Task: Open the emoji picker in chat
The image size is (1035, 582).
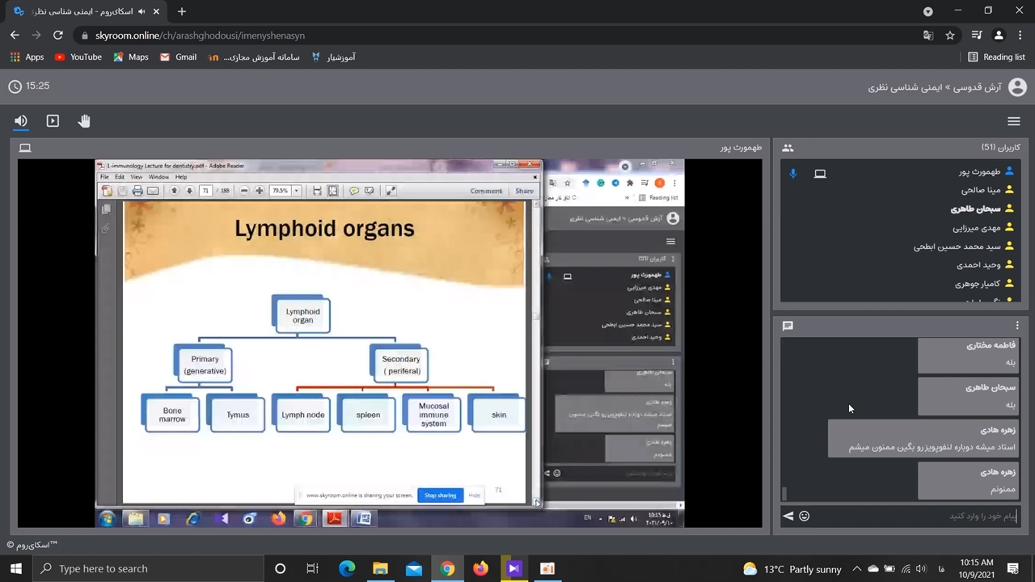Action: point(804,516)
